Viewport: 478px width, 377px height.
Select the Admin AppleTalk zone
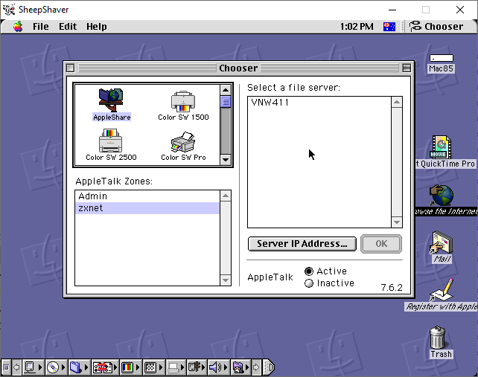(x=147, y=196)
